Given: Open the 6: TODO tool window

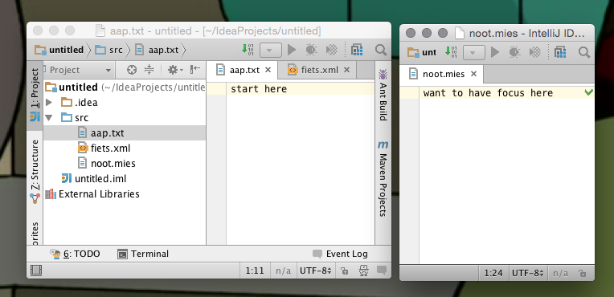Looking at the screenshot, I should pyautogui.click(x=75, y=254).
